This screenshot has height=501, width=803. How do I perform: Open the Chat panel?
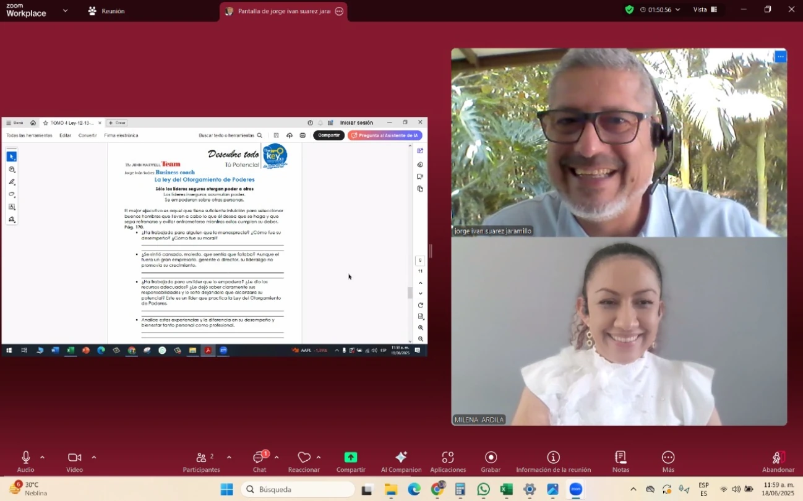[x=259, y=458]
